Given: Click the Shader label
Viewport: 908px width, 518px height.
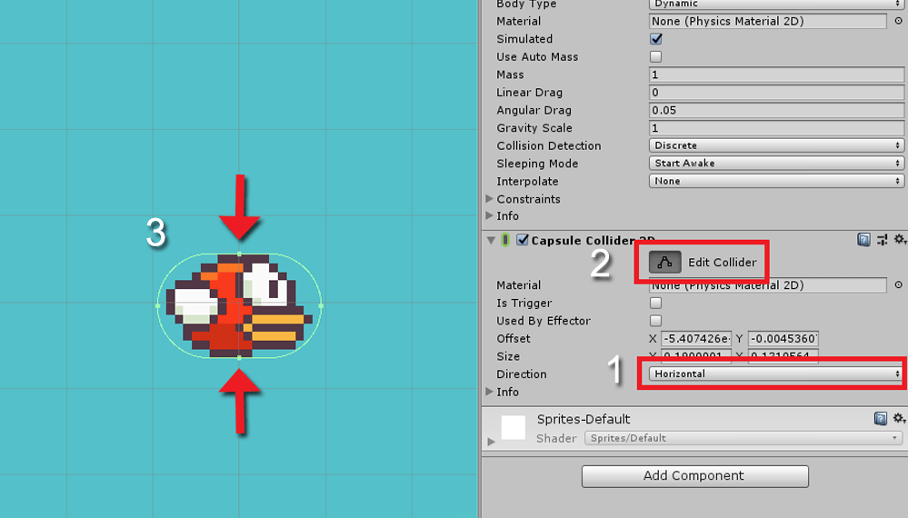Looking at the screenshot, I should [556, 438].
